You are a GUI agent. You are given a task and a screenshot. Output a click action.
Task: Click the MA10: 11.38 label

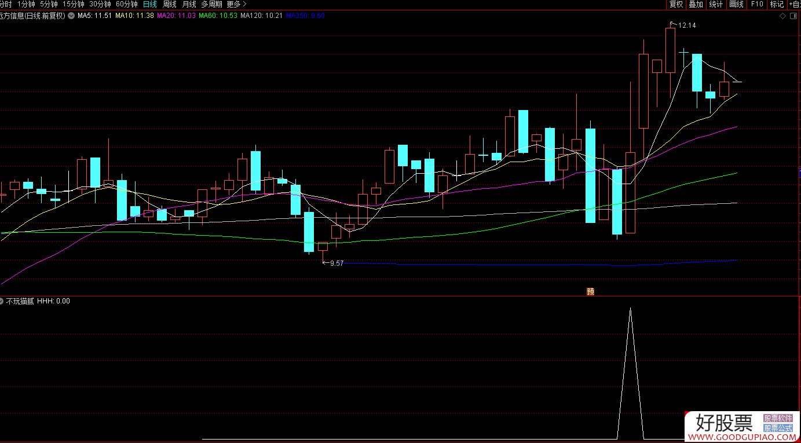coord(134,16)
